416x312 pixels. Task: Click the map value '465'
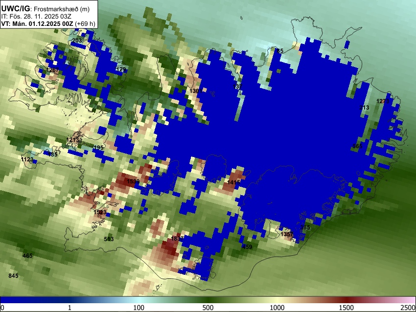click(27, 256)
